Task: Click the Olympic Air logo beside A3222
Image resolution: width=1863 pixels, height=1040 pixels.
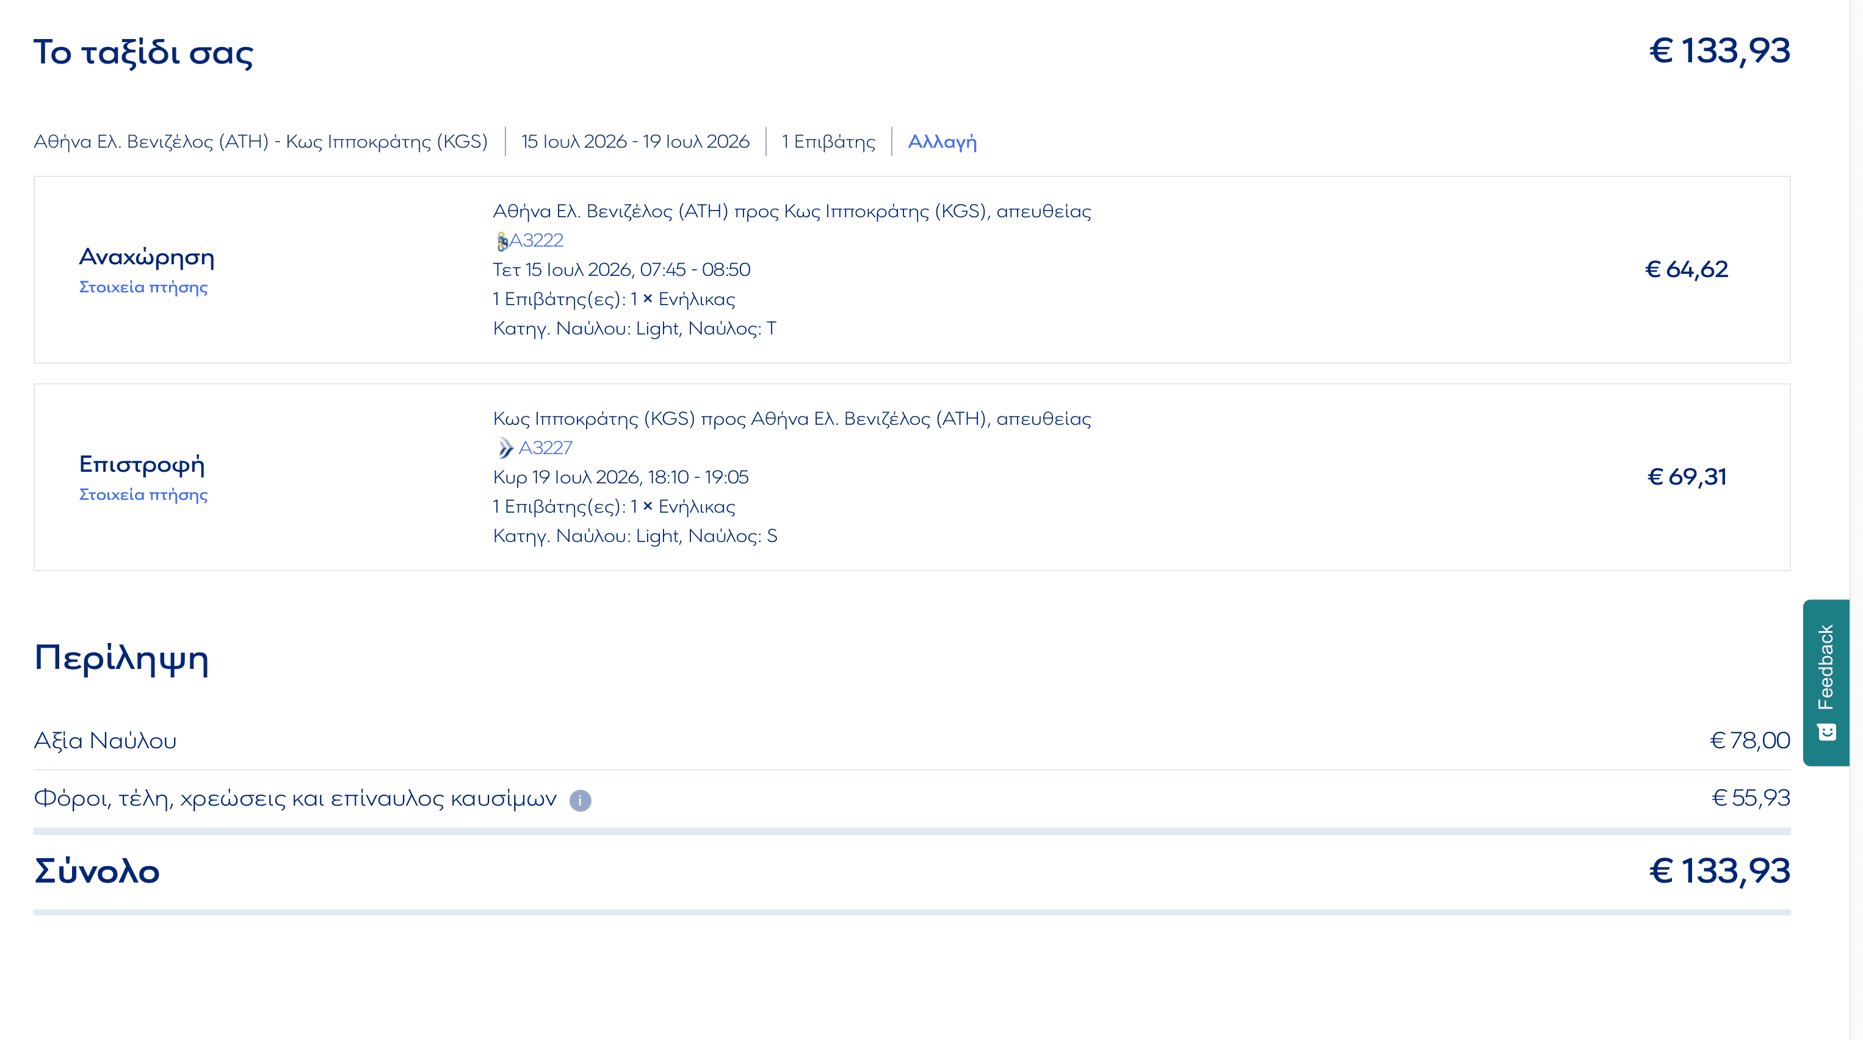Action: tap(501, 241)
